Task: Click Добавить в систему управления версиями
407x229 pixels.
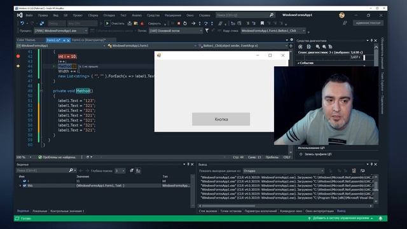Action: (x=341, y=218)
